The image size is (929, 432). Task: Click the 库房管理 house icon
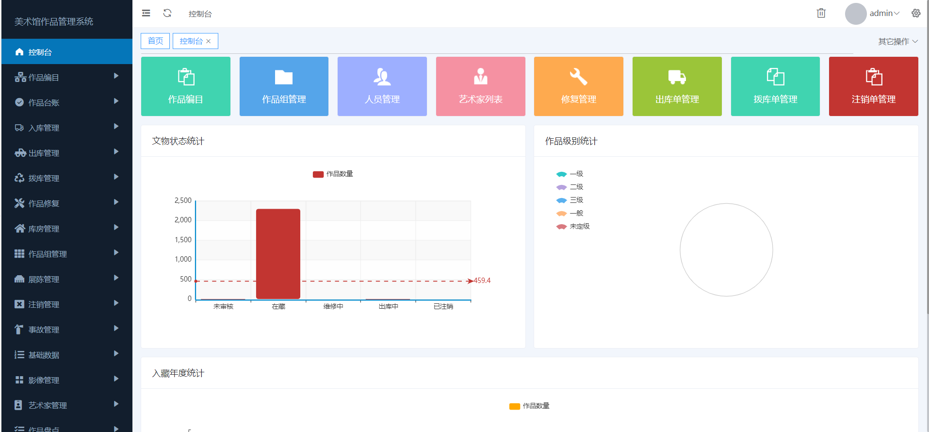point(20,229)
